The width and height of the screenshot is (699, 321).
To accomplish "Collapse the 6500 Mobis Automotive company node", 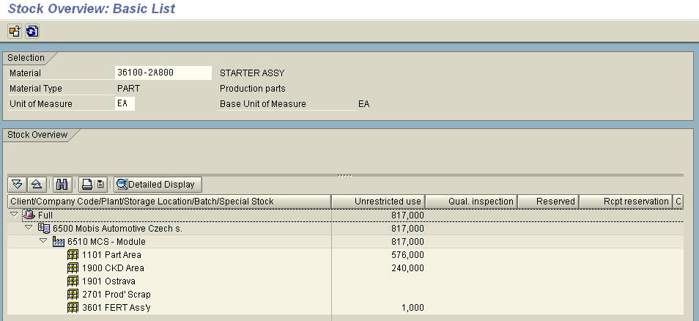I will tap(28, 228).
